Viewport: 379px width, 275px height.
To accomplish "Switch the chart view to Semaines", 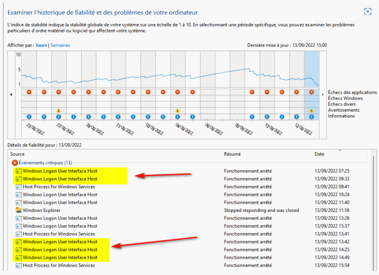I will click(x=60, y=45).
